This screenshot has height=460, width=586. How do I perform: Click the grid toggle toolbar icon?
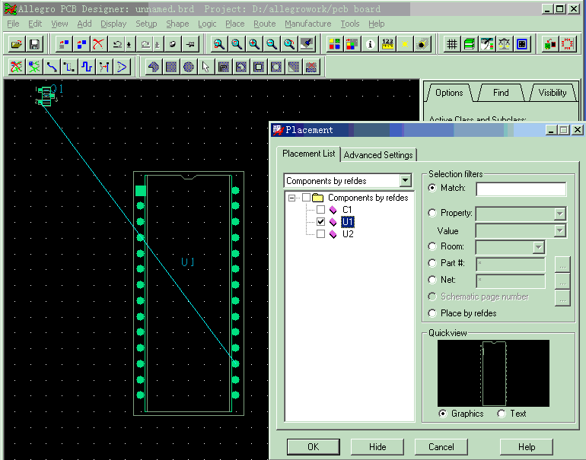coord(452,44)
